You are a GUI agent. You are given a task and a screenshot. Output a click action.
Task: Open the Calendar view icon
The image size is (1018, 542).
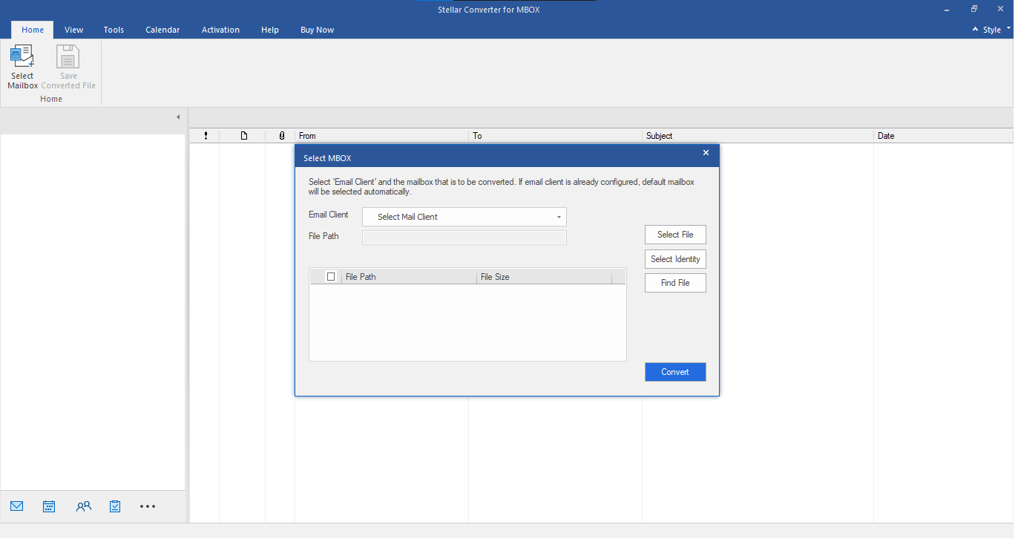point(48,506)
